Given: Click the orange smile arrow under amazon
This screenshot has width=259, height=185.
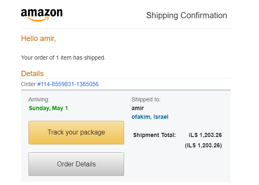Looking at the screenshot, I should point(40,19).
